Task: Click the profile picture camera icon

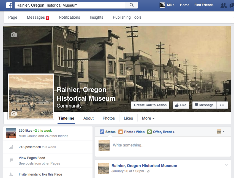Action: [14, 114]
